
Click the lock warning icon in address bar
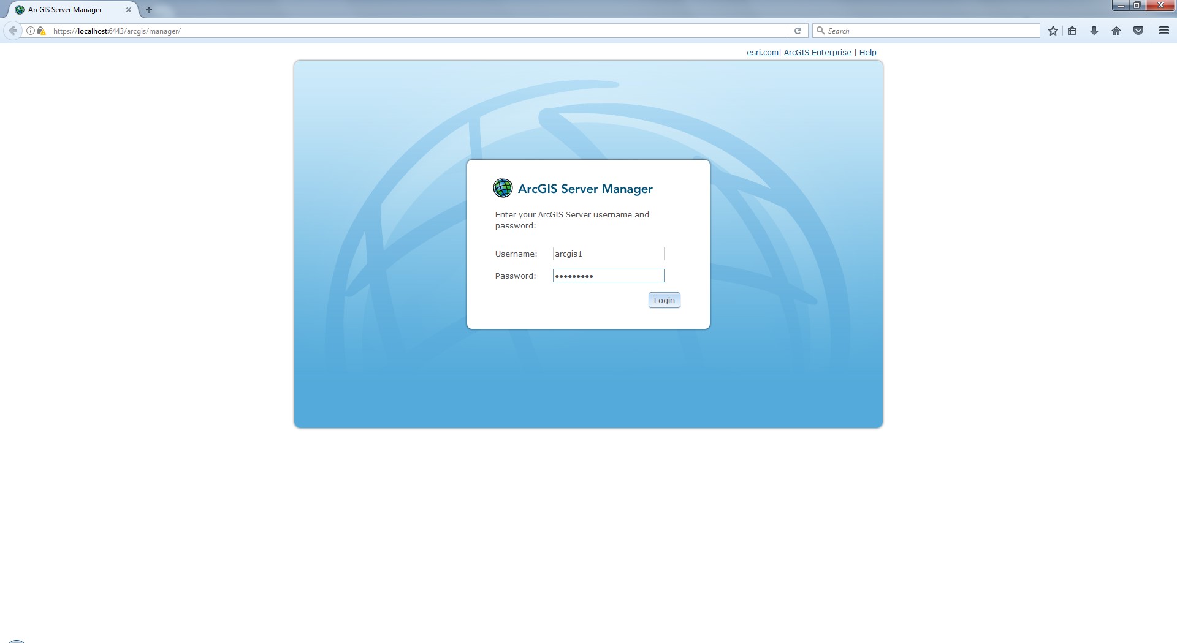[42, 31]
